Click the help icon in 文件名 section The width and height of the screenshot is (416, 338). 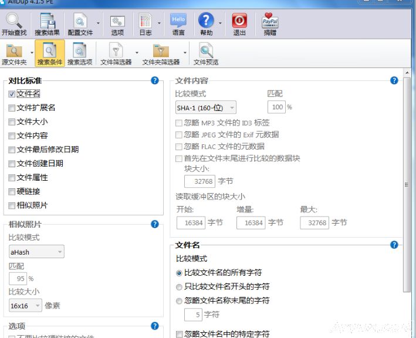pyautogui.click(x=394, y=245)
